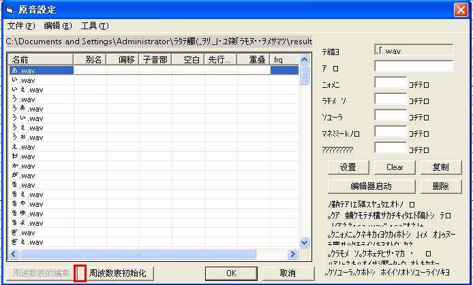
Task: Select the い.wav row
Action: click(x=154, y=80)
